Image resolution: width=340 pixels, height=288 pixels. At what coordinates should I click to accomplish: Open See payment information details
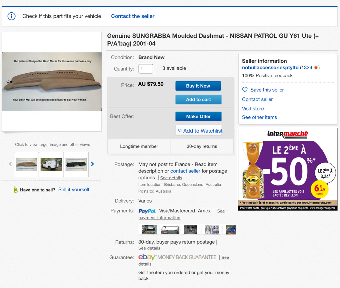click(x=159, y=217)
